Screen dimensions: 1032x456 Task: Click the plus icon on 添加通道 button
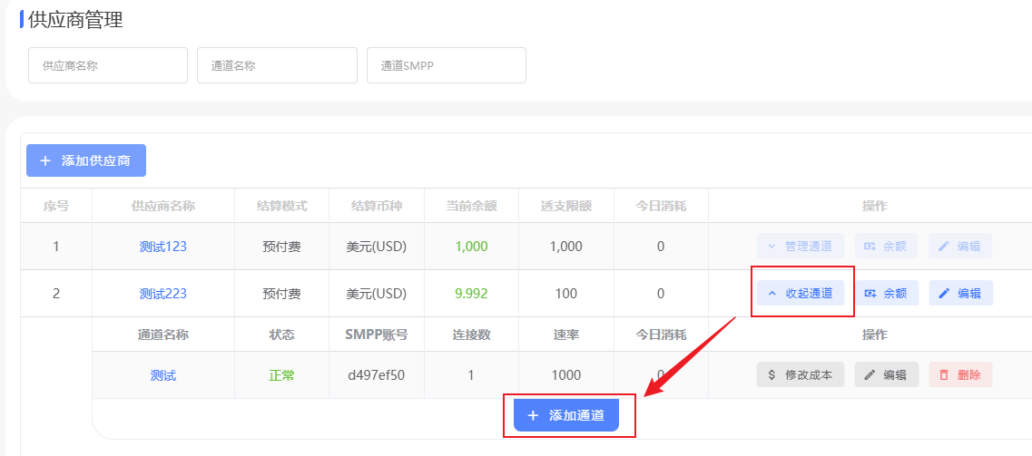(x=533, y=415)
